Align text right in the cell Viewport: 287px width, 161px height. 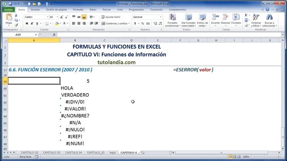[x=84, y=23]
